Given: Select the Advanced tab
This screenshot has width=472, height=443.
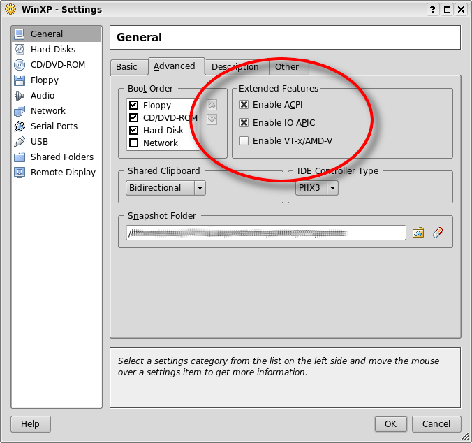Looking at the screenshot, I should (177, 66).
